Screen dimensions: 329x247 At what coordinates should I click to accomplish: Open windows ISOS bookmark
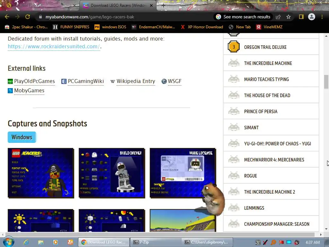point(111,27)
